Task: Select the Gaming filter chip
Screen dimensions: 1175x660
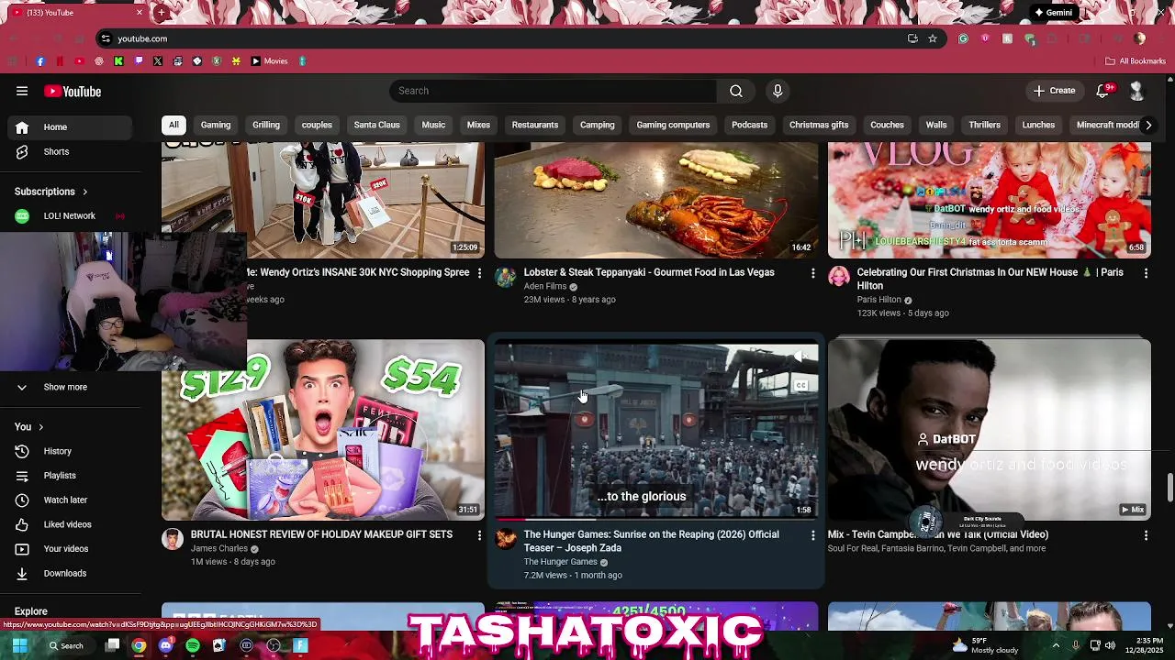Action: coord(216,125)
